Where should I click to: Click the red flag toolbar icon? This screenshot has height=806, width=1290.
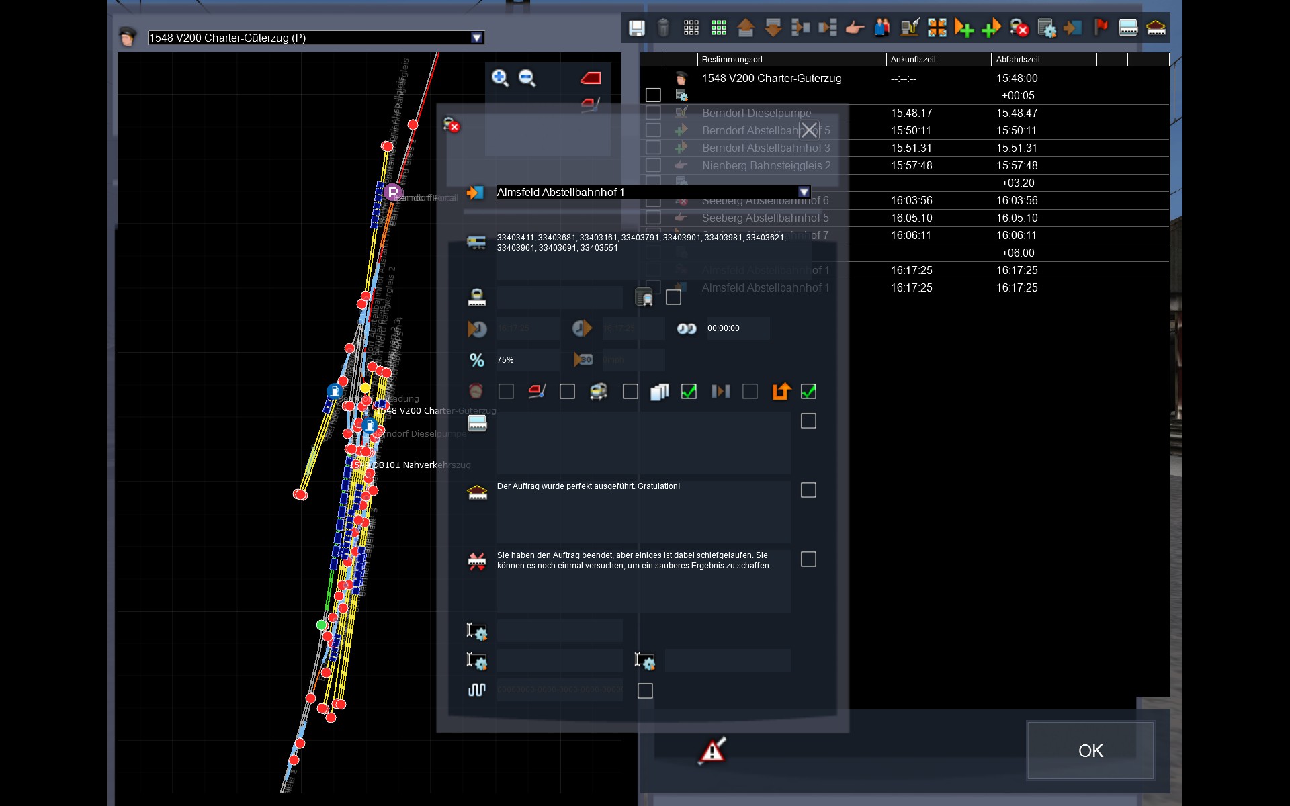[1101, 28]
